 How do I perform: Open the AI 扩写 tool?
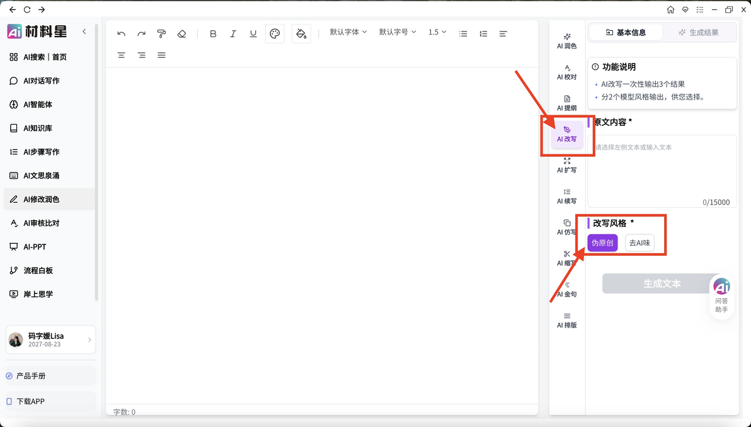[566, 165]
